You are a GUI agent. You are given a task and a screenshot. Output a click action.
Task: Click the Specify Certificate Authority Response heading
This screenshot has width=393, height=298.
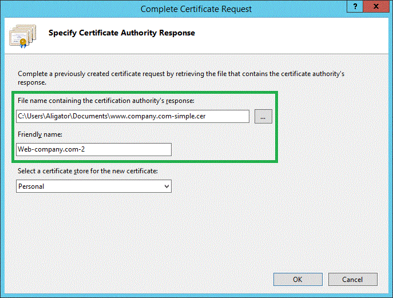coord(122,33)
